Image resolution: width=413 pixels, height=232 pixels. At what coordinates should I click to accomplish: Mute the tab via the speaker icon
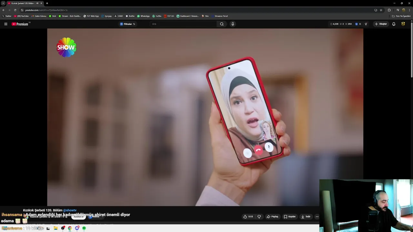coord(37,3)
